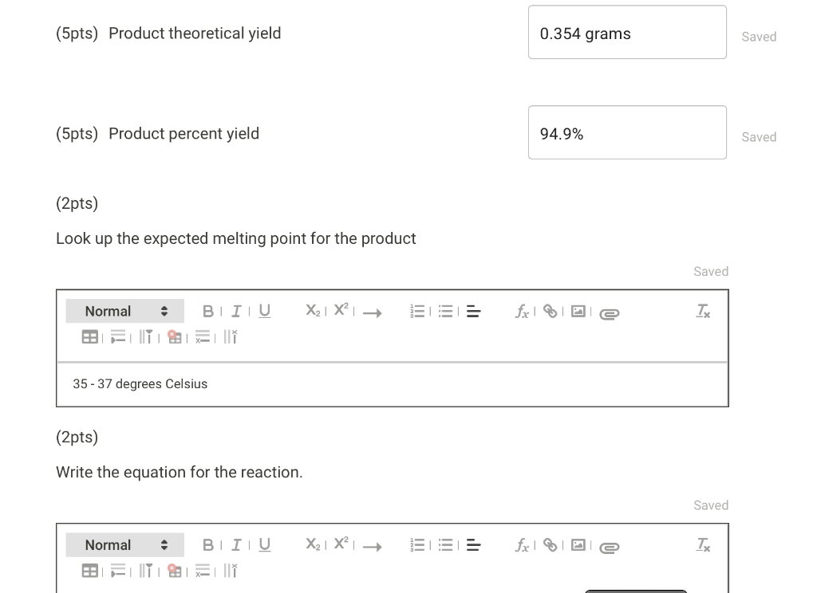Image resolution: width=817 pixels, height=593 pixels.
Task: Insert a hyperlink in the melting point editor
Action: (x=550, y=311)
